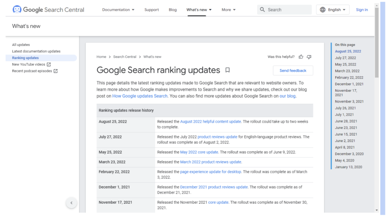Click the Send feedback button
The width and height of the screenshot is (389, 217).
point(293,71)
